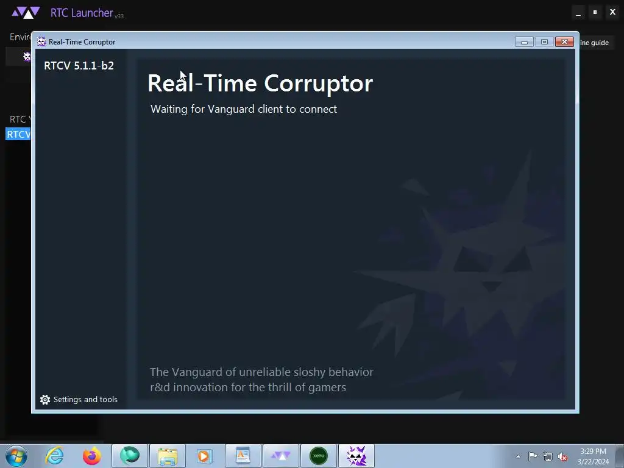Open the Windows Start menu
Image resolution: width=624 pixels, height=468 pixels.
(x=16, y=456)
